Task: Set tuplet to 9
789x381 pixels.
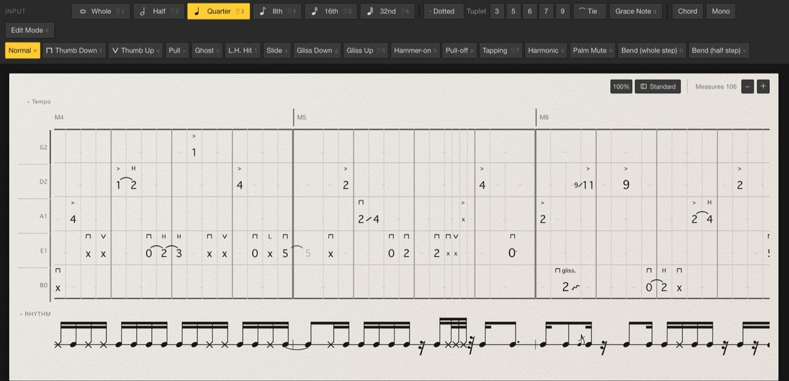Action: [562, 11]
